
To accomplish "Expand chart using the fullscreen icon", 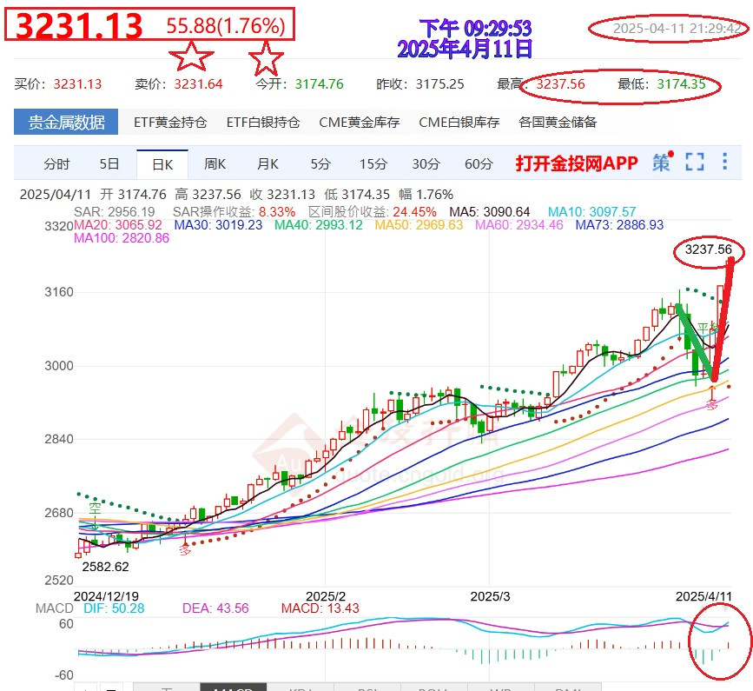I will [x=693, y=163].
